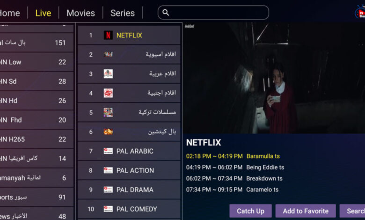Click the Catch Up button
The height and width of the screenshot is (220, 365).
click(250, 211)
